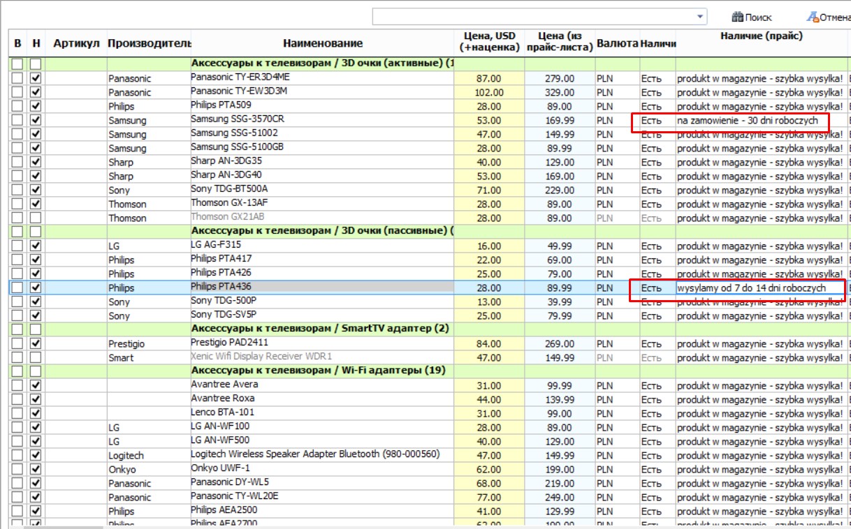Click the Валюта column header

618,43
